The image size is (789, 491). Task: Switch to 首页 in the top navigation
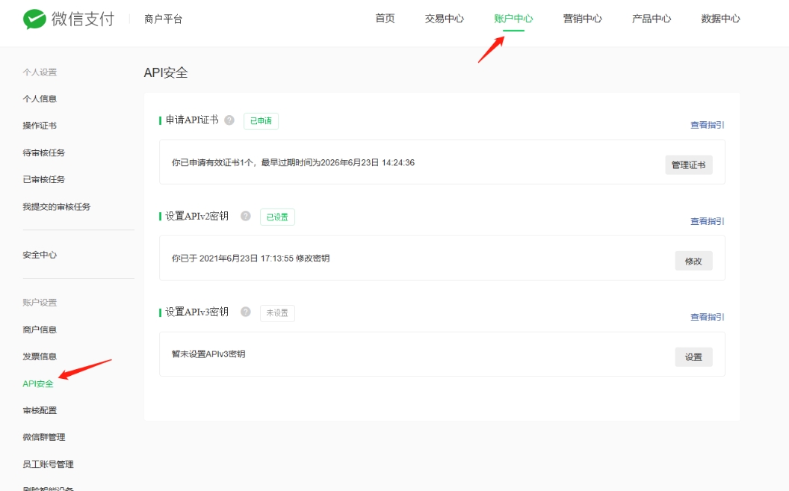385,19
